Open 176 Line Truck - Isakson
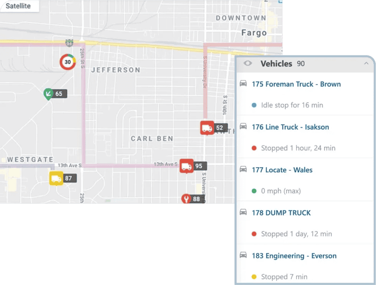 (290, 127)
